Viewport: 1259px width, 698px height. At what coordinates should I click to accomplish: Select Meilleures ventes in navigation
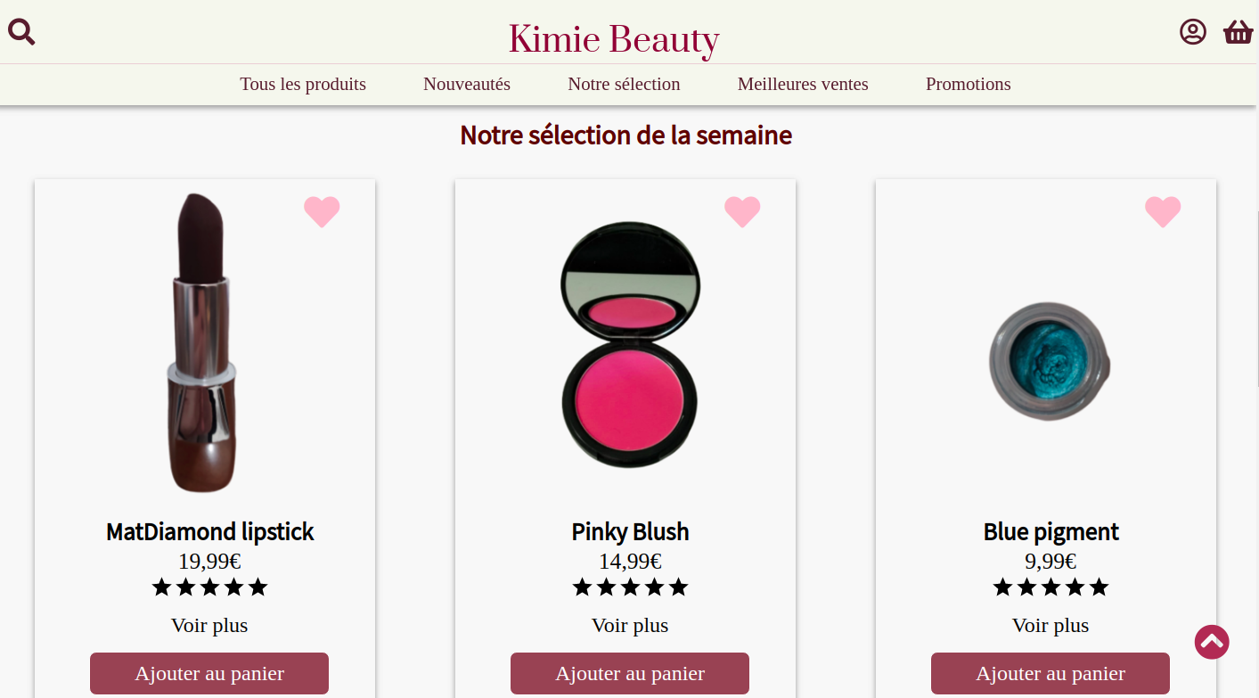coord(803,84)
